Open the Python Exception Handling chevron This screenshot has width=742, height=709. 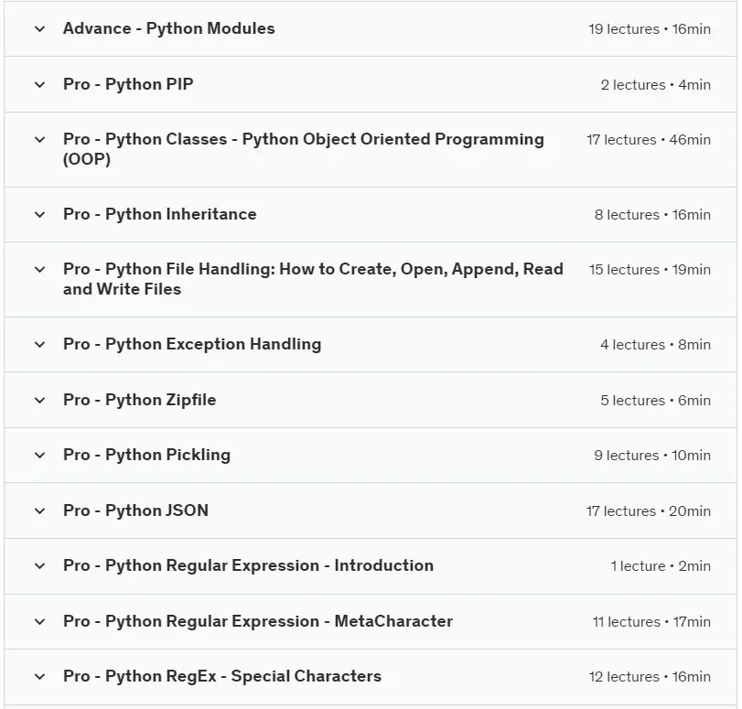coord(39,344)
